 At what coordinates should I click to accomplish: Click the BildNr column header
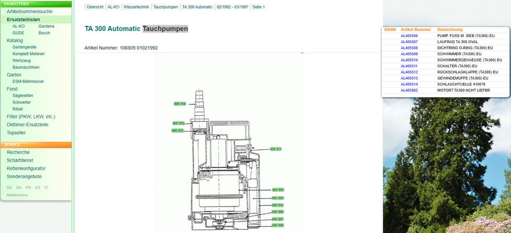390,30
